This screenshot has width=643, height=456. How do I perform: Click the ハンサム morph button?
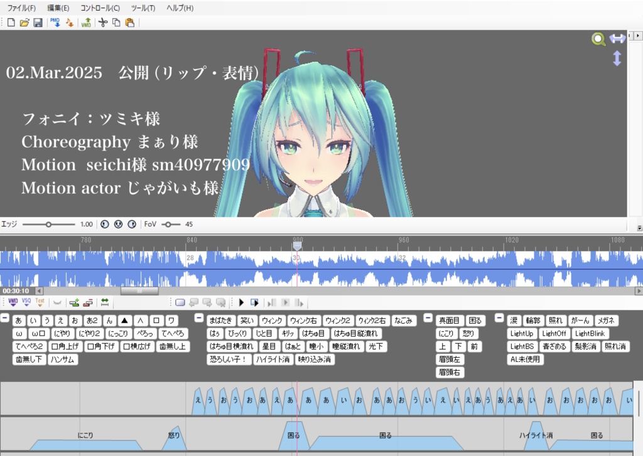point(62,359)
